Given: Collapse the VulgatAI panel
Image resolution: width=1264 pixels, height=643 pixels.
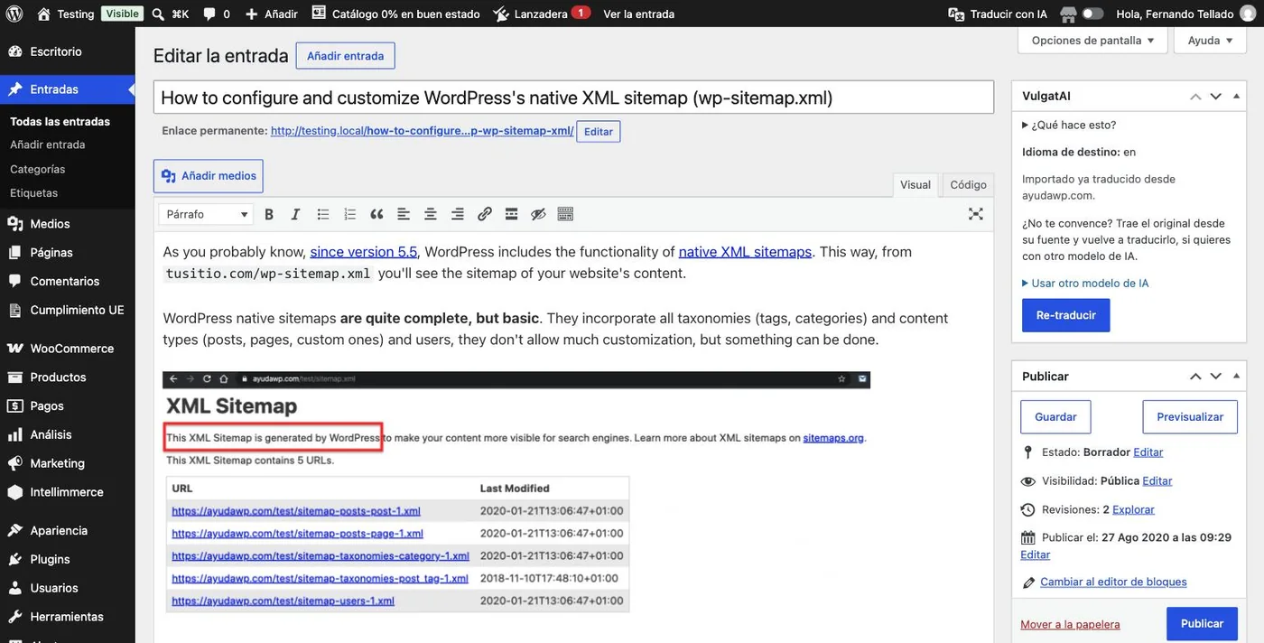Looking at the screenshot, I should 1239,97.
